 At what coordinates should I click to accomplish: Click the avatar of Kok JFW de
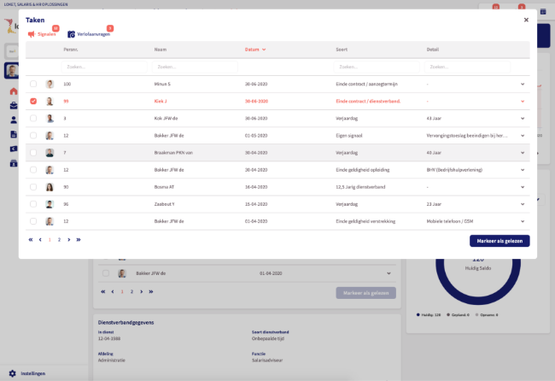tap(50, 118)
